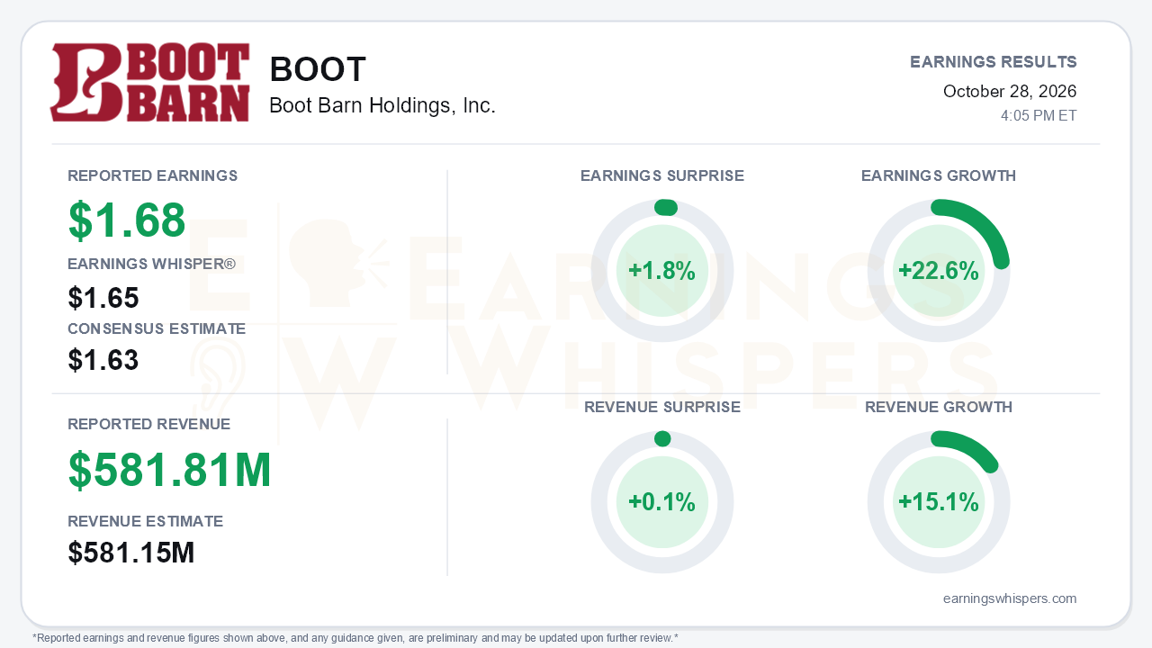Select the $581.15M revenue estimate
Screen dimensions: 1152x648
point(131,553)
